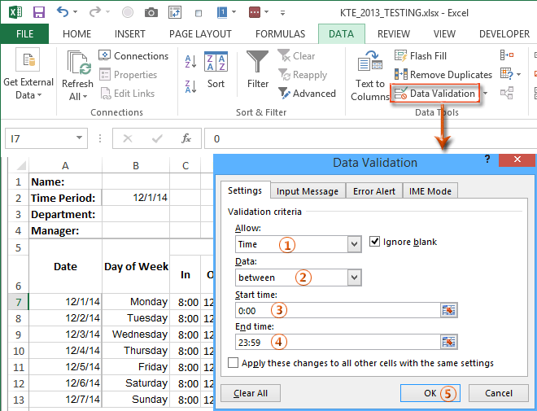Sort A to Z ascending icon
This screenshot has width=537, height=411.
click(x=191, y=61)
